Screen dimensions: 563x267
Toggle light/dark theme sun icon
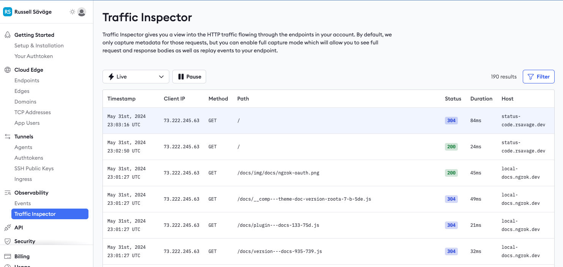click(x=72, y=12)
